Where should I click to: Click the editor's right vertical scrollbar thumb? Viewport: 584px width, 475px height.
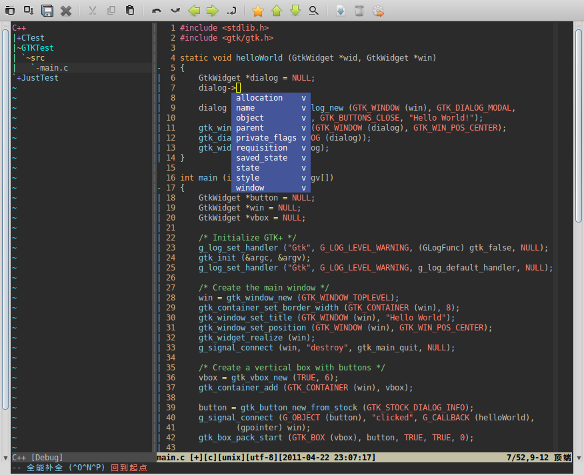coord(579,126)
